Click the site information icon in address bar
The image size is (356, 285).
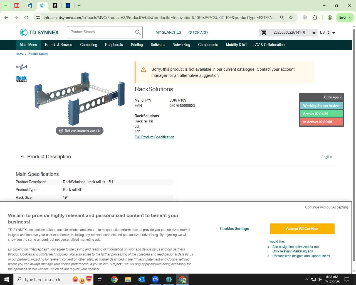click(x=38, y=18)
